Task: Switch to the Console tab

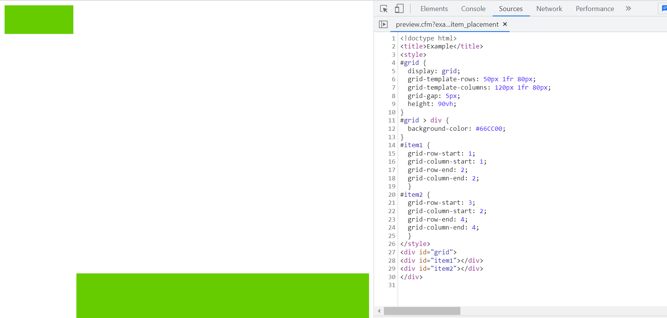Action: pos(473,9)
